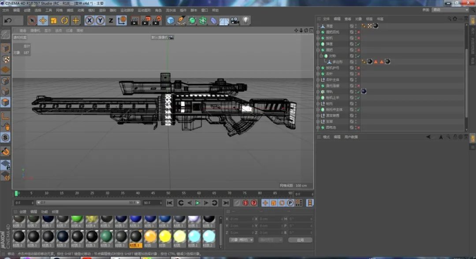Image resolution: width=476 pixels, height=259 pixels.
Task: Toggle the Y-axis lock button
Action: pos(100,20)
